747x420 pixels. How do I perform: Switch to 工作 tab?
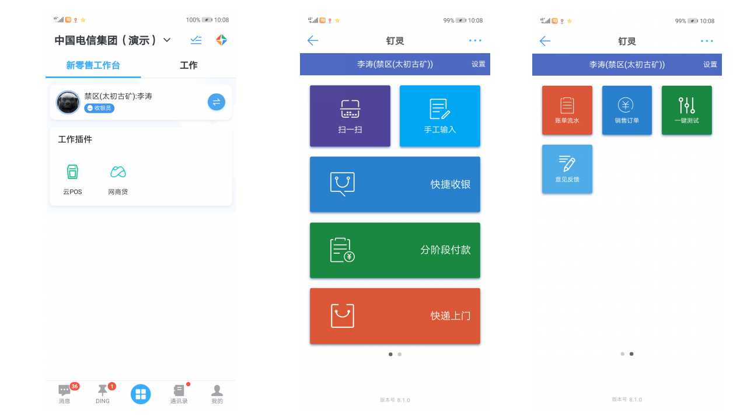pyautogui.click(x=189, y=65)
